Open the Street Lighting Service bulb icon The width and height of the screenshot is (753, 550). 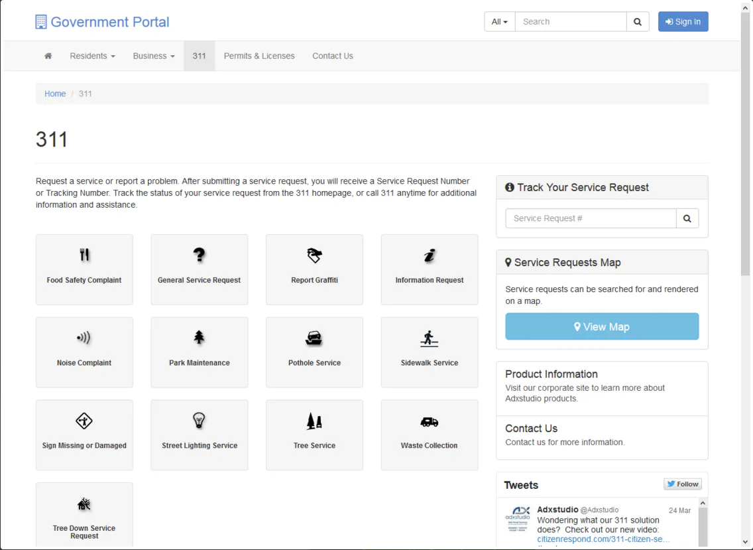coord(199,421)
